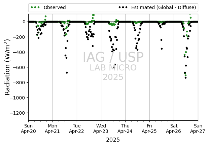Click Saturday's lowest black point near −740
209x146 pixels.
185,78
